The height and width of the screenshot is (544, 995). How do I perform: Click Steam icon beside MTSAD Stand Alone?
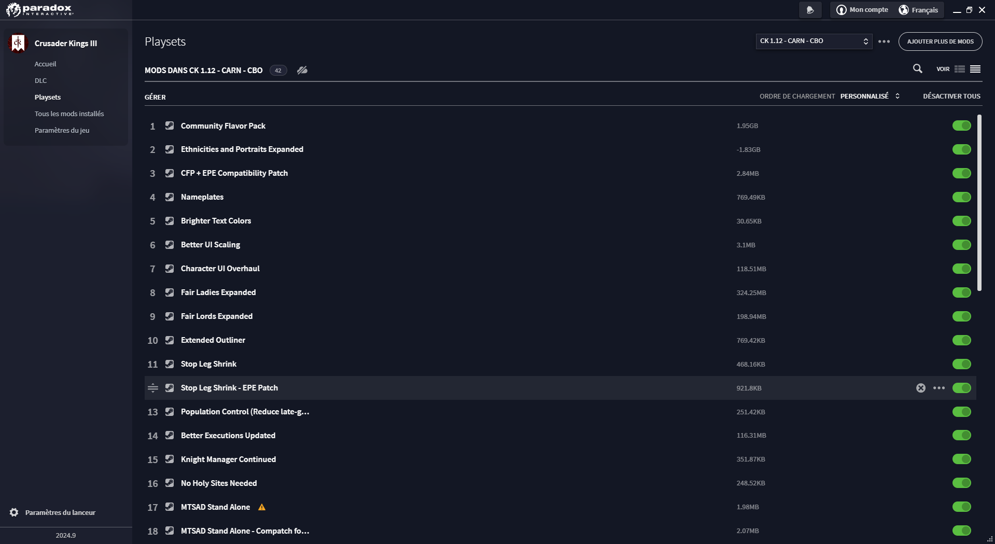tap(170, 507)
